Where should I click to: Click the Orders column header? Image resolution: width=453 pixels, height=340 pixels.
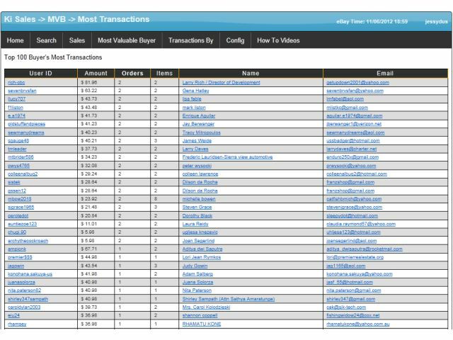click(x=132, y=73)
